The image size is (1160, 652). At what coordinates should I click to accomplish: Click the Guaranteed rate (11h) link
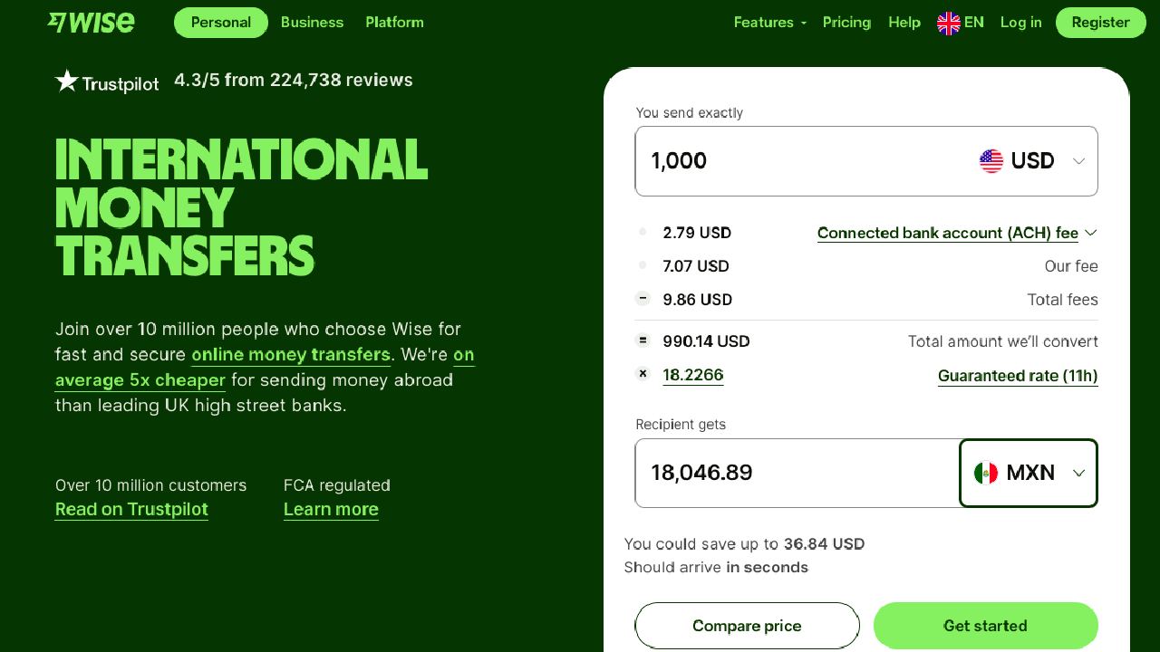1018,376
